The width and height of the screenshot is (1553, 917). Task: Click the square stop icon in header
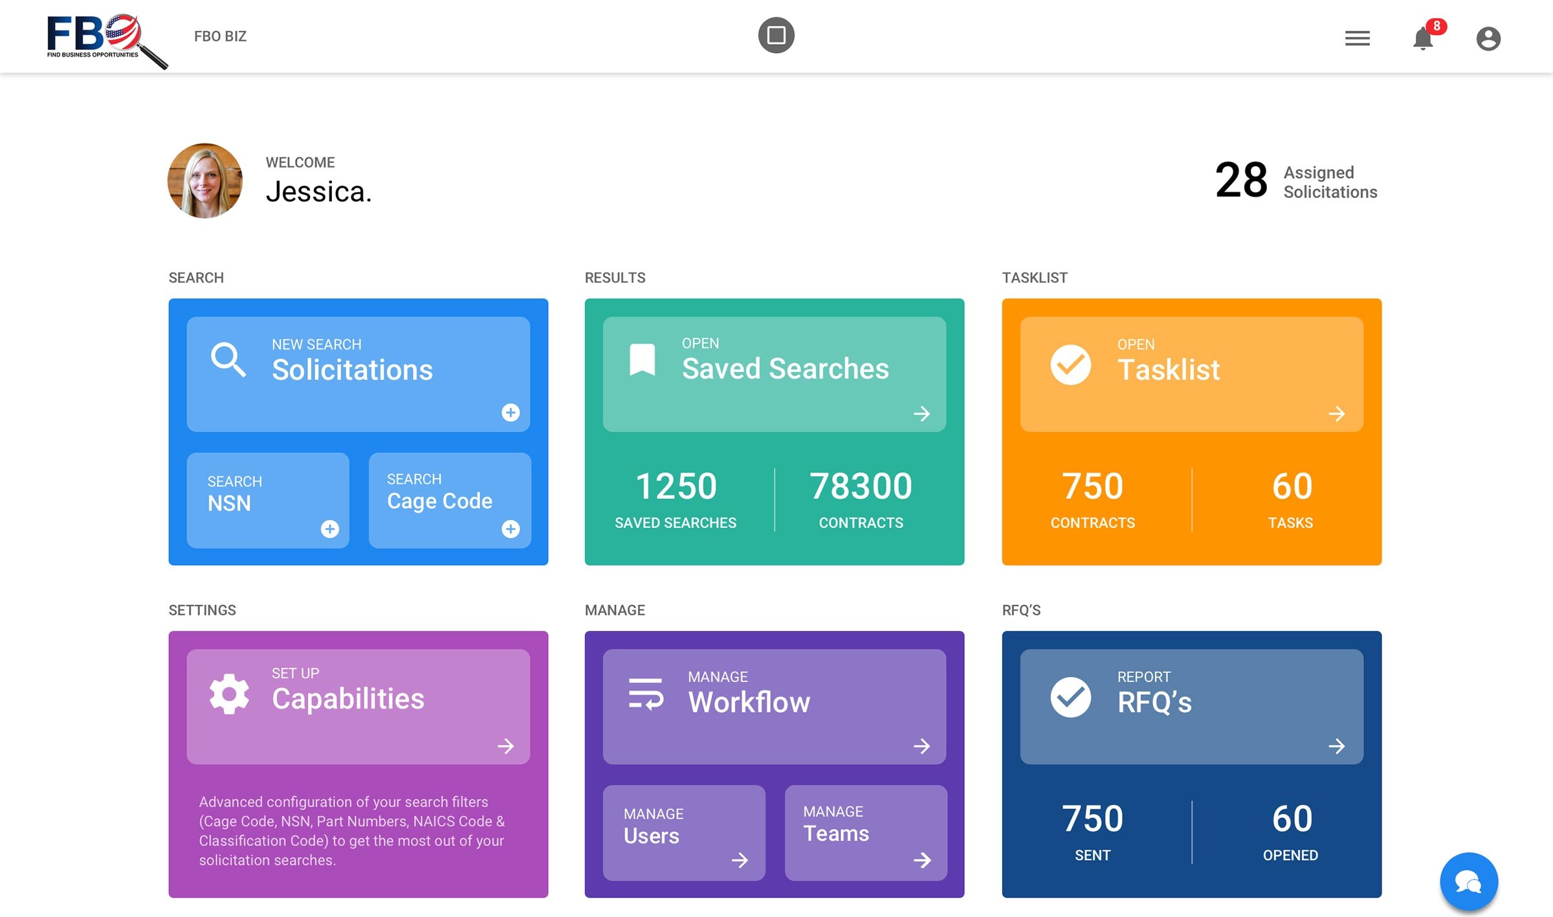(x=776, y=35)
